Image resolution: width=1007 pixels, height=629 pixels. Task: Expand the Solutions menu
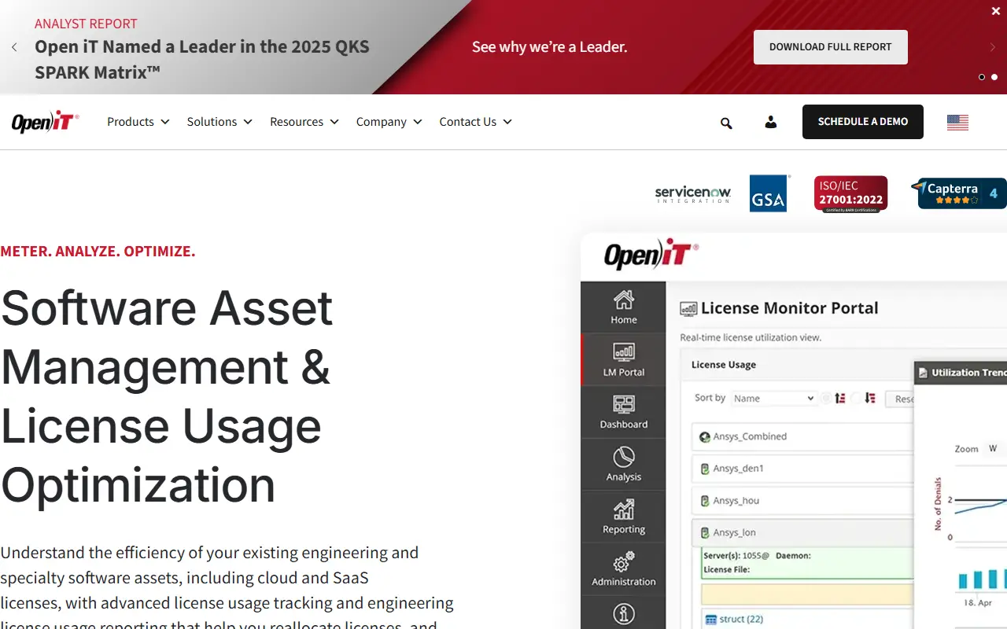pos(219,122)
